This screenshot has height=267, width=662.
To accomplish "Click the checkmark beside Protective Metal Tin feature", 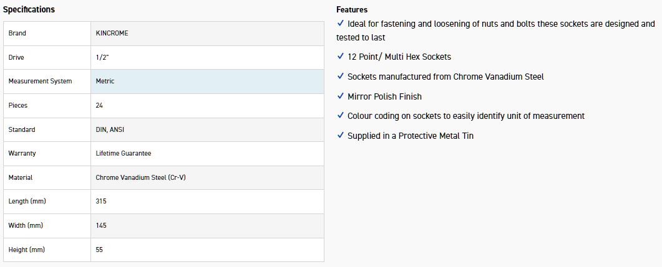I will tap(340, 135).
